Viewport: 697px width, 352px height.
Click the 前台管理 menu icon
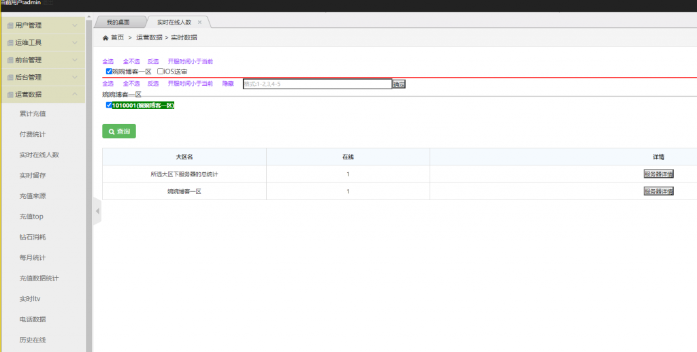tap(10, 60)
